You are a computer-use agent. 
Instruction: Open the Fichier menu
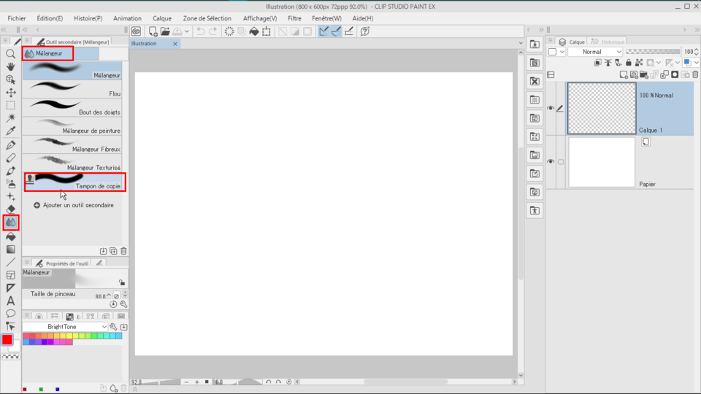17,18
